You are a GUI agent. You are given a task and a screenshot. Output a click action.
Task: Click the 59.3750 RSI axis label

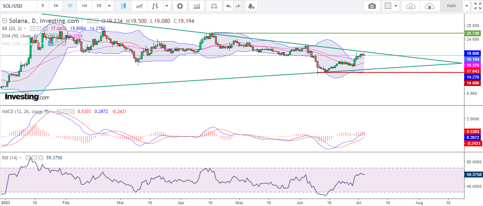click(473, 174)
